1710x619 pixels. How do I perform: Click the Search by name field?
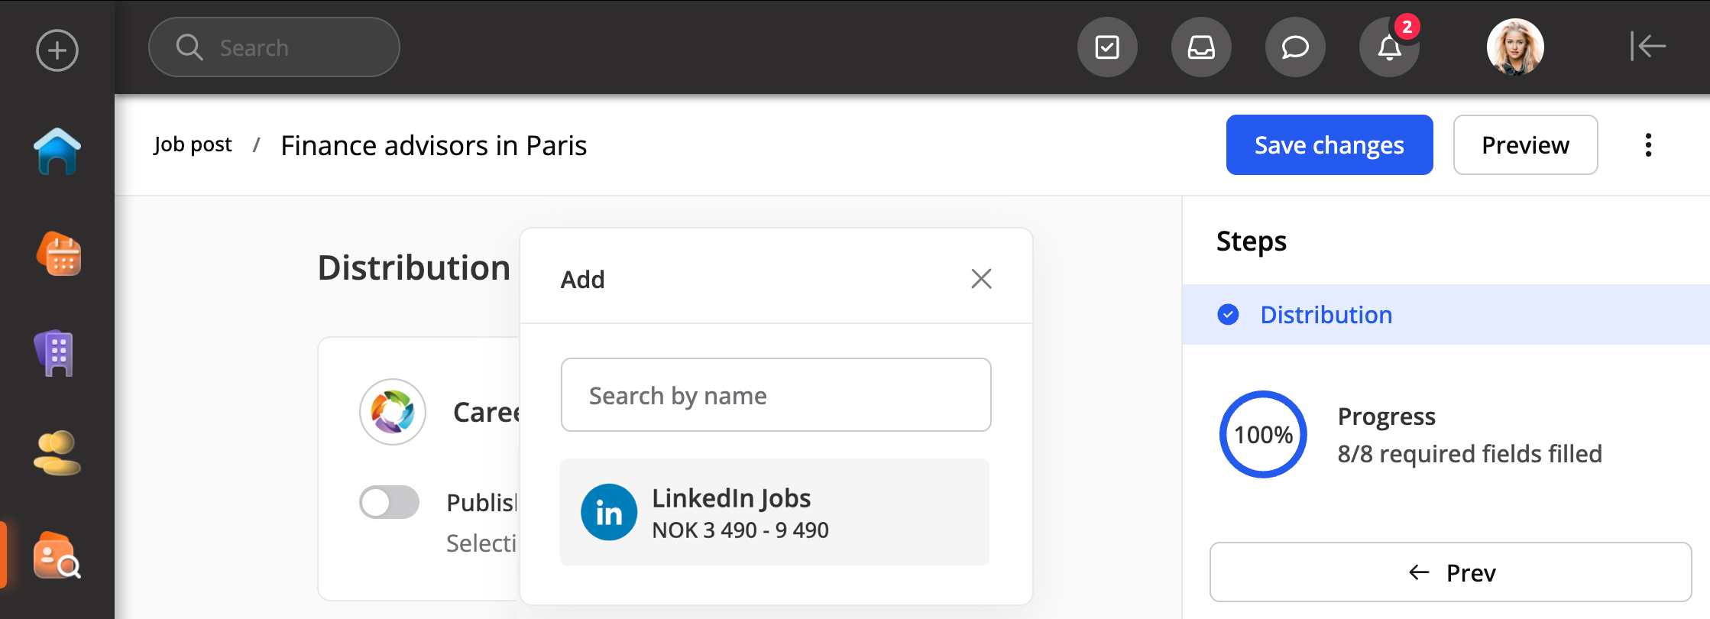(x=776, y=395)
